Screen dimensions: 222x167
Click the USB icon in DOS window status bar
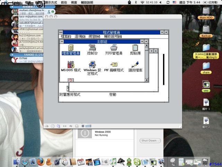[71, 126]
